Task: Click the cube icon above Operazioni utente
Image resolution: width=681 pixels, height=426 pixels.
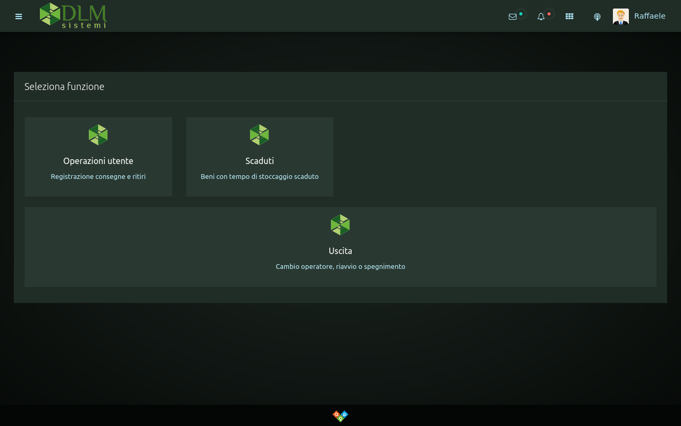Action: [98, 135]
